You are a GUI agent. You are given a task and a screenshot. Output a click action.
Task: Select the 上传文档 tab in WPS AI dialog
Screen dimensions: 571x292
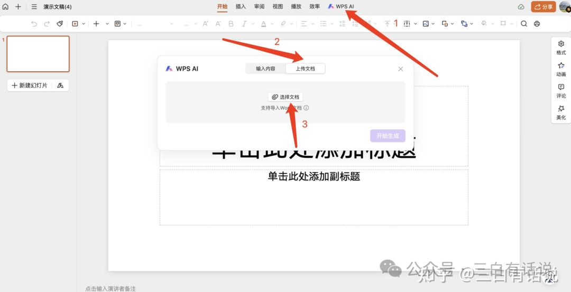305,68
